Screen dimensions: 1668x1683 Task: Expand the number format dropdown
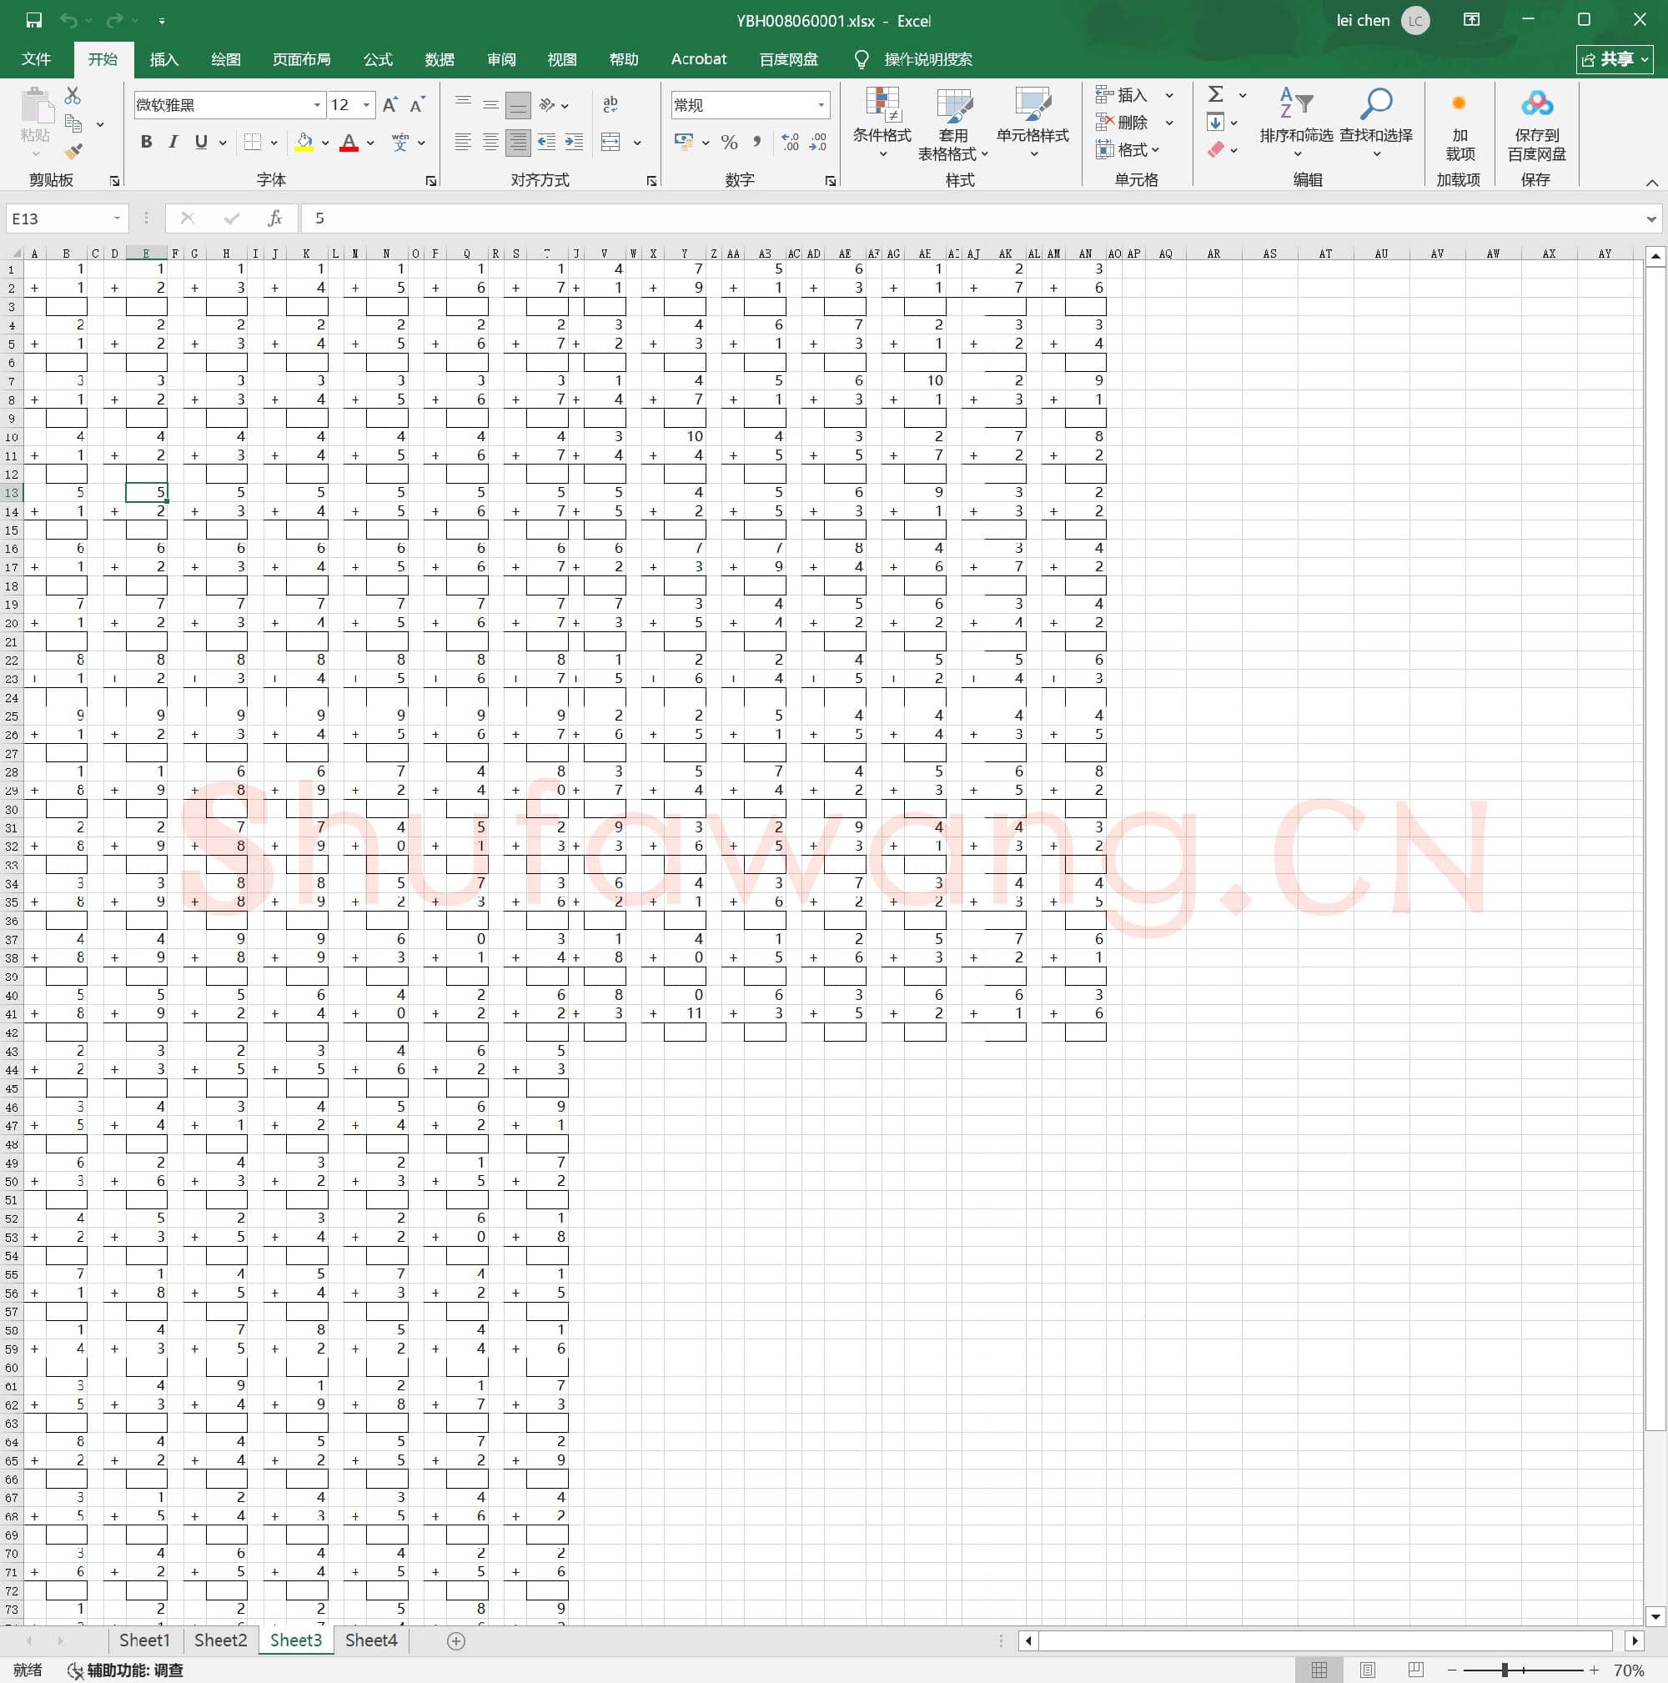click(x=821, y=105)
